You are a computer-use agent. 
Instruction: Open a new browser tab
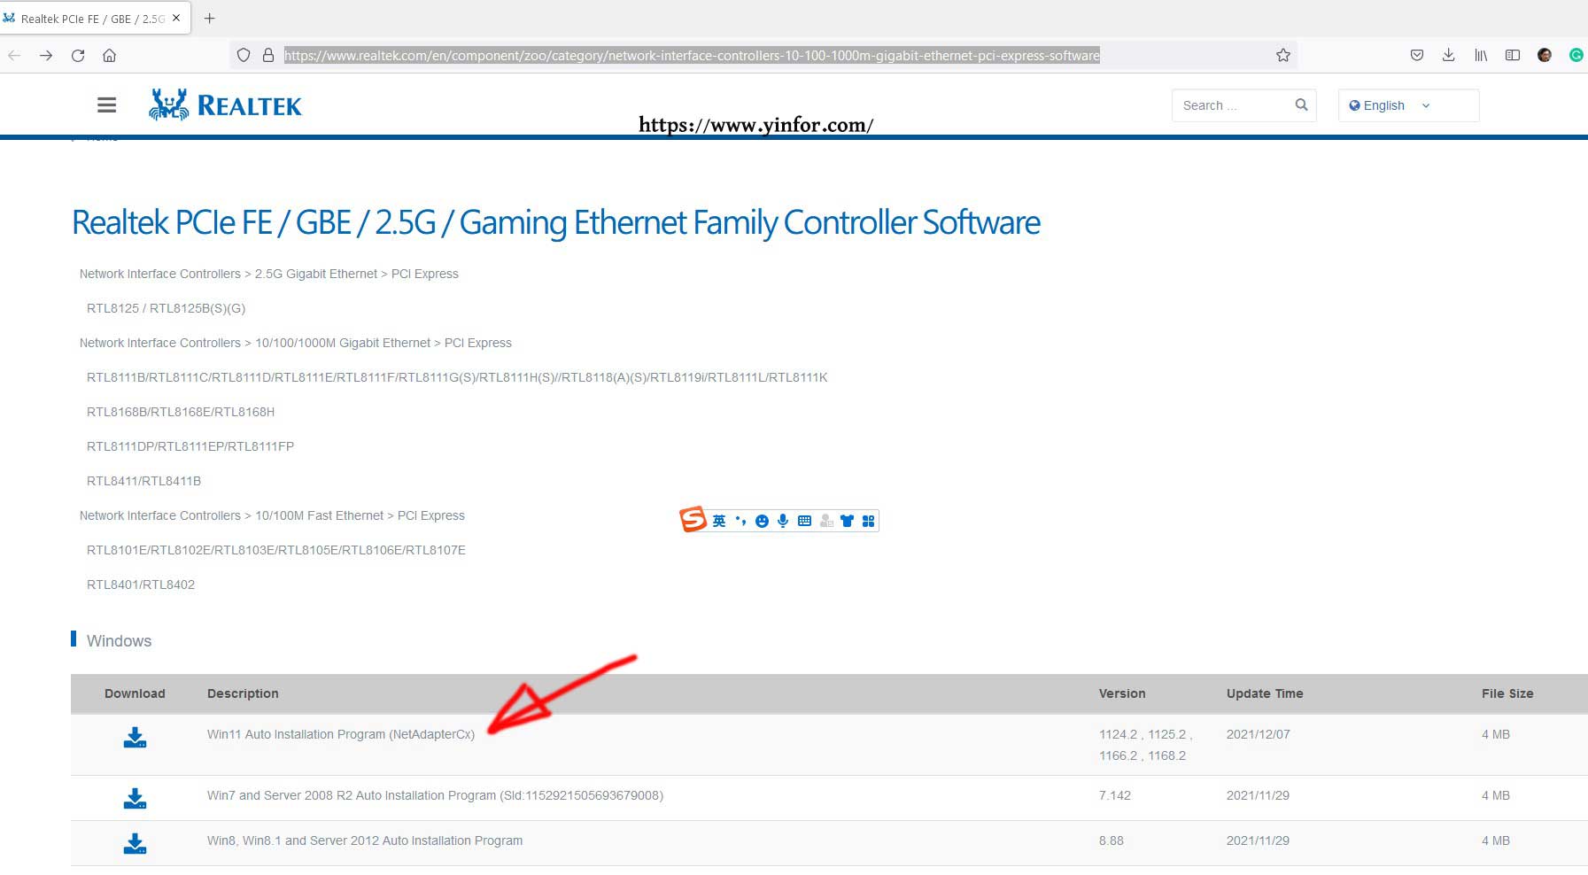[210, 18]
